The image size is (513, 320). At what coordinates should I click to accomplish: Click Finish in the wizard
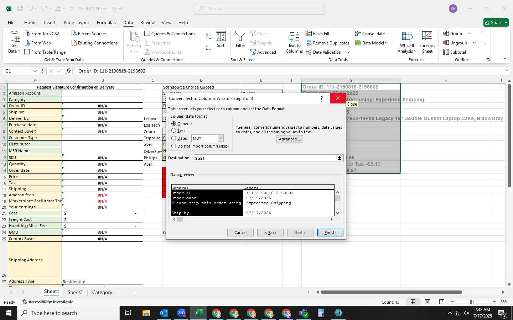330,233
